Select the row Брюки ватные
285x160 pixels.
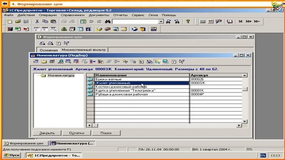[x=164, y=79]
